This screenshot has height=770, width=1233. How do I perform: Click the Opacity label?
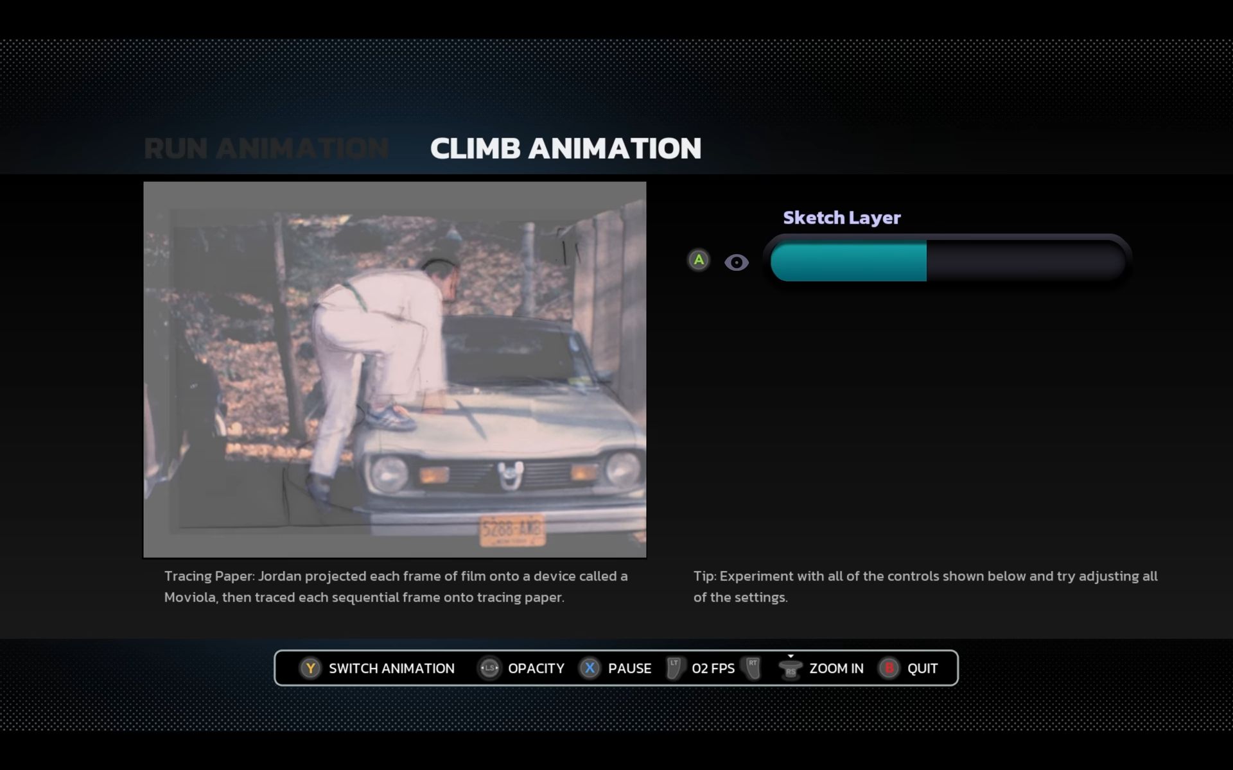(x=536, y=668)
